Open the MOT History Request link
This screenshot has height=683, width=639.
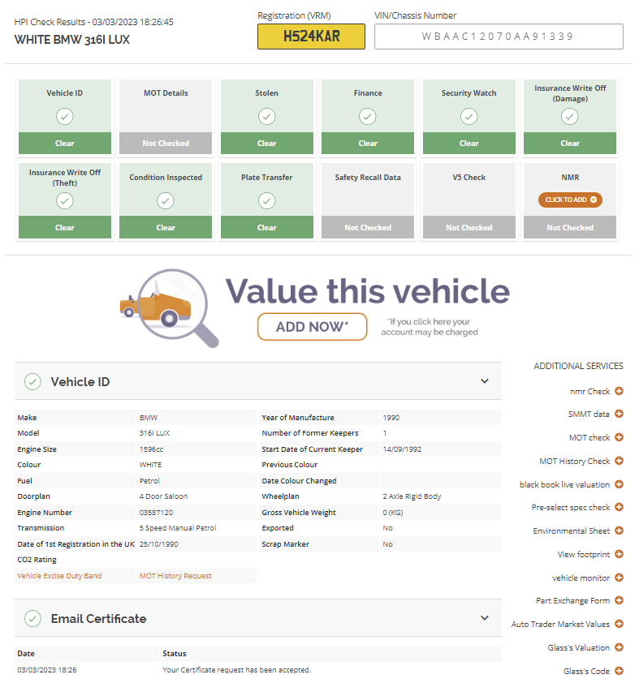(175, 575)
